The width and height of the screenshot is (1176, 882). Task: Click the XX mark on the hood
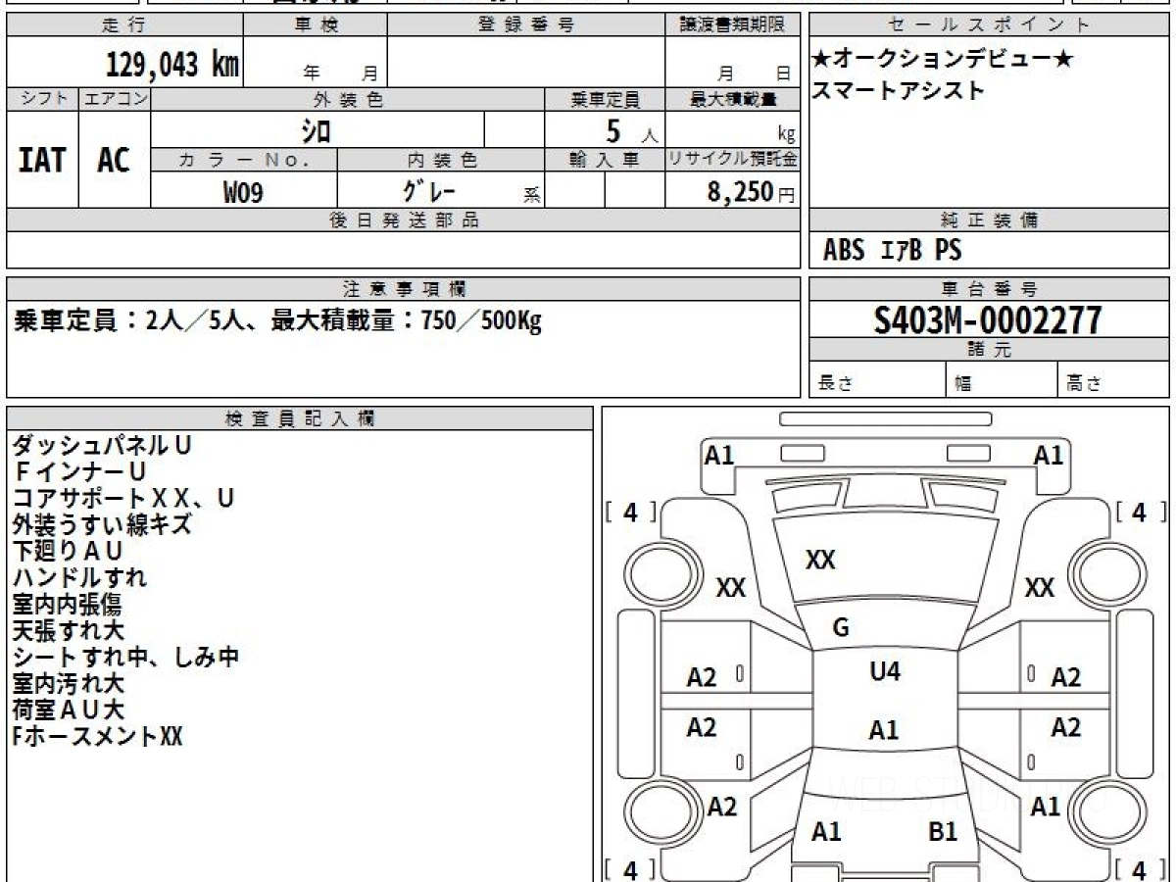[820, 560]
